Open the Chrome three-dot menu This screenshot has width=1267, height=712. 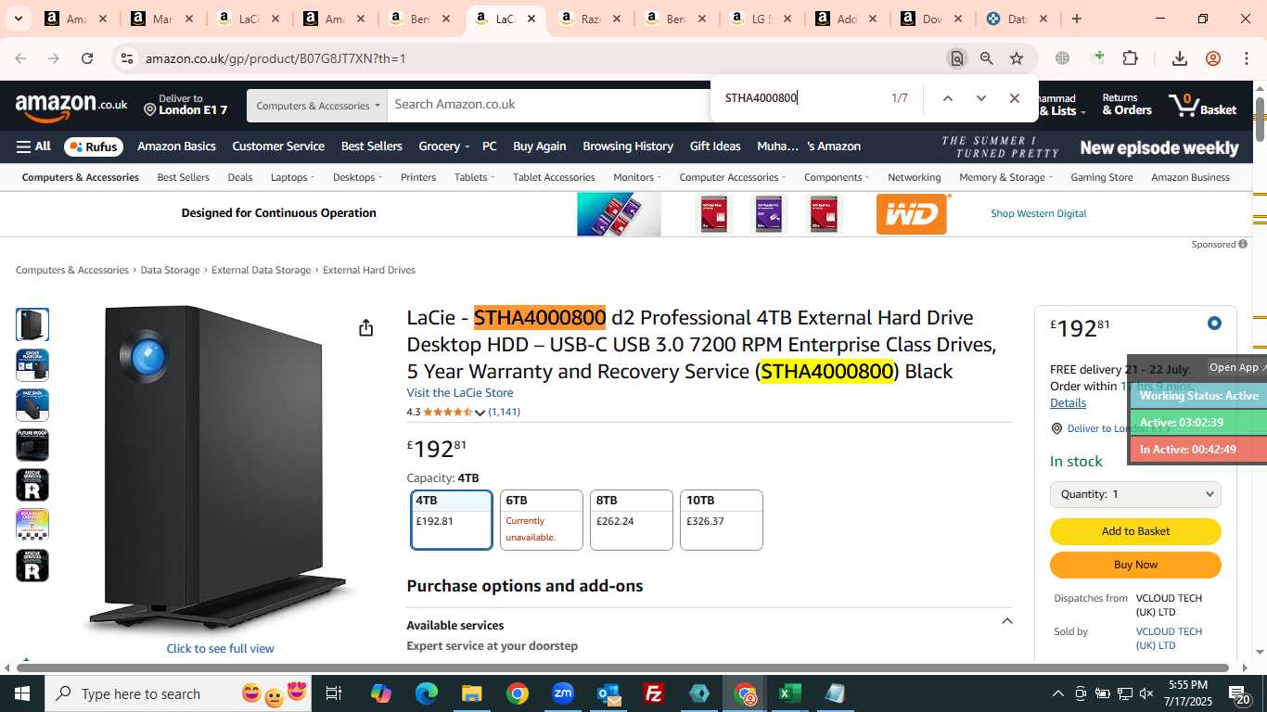pyautogui.click(x=1247, y=58)
